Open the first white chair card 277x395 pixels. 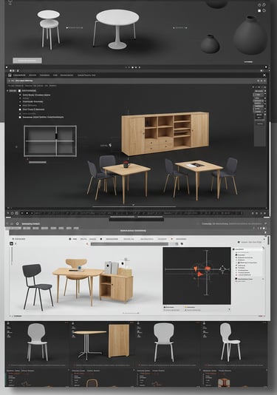37,342
